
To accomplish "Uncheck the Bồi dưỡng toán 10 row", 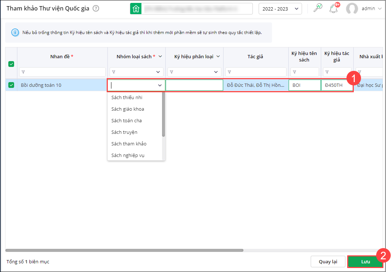I will tap(11, 85).
